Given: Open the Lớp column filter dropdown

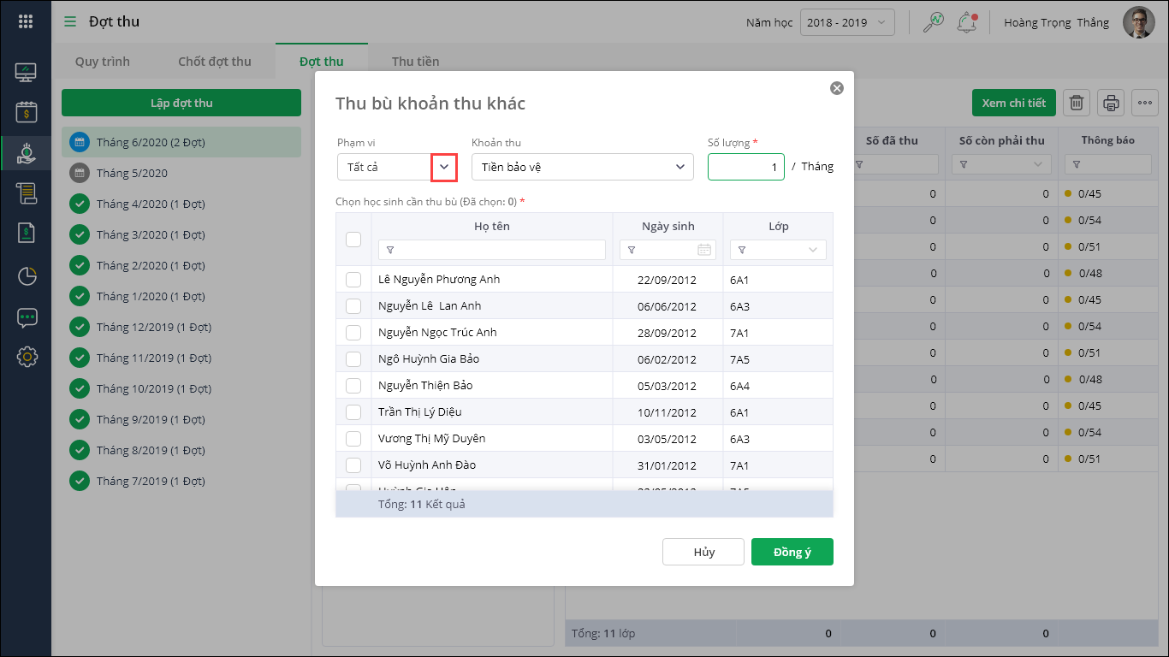Looking at the screenshot, I should click(778, 250).
